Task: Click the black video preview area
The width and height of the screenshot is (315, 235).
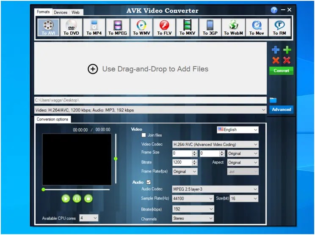Action: [x=77, y=159]
